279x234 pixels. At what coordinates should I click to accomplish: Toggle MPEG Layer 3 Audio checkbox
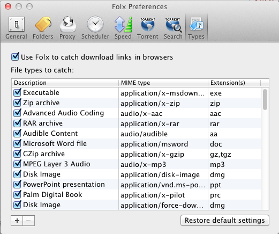tap(17, 164)
